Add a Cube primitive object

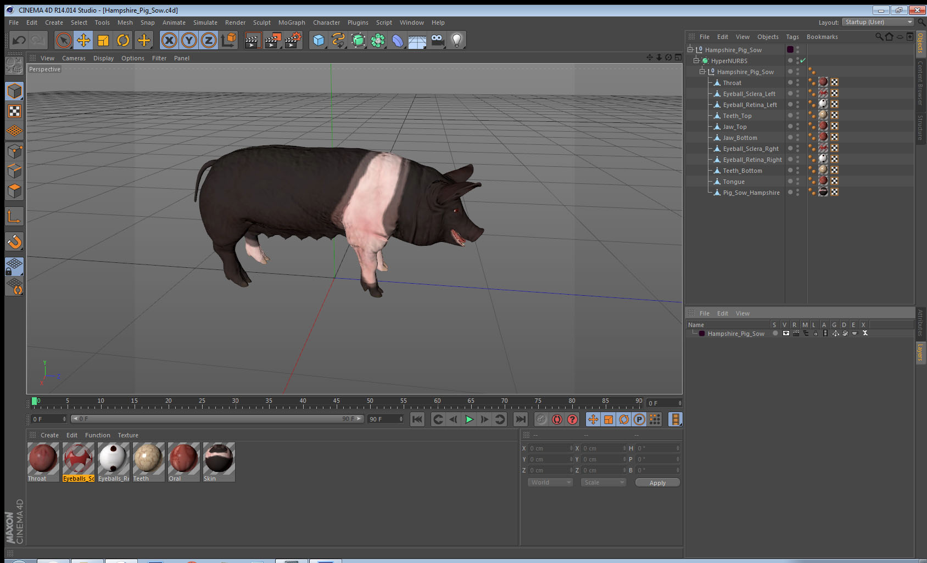(319, 40)
